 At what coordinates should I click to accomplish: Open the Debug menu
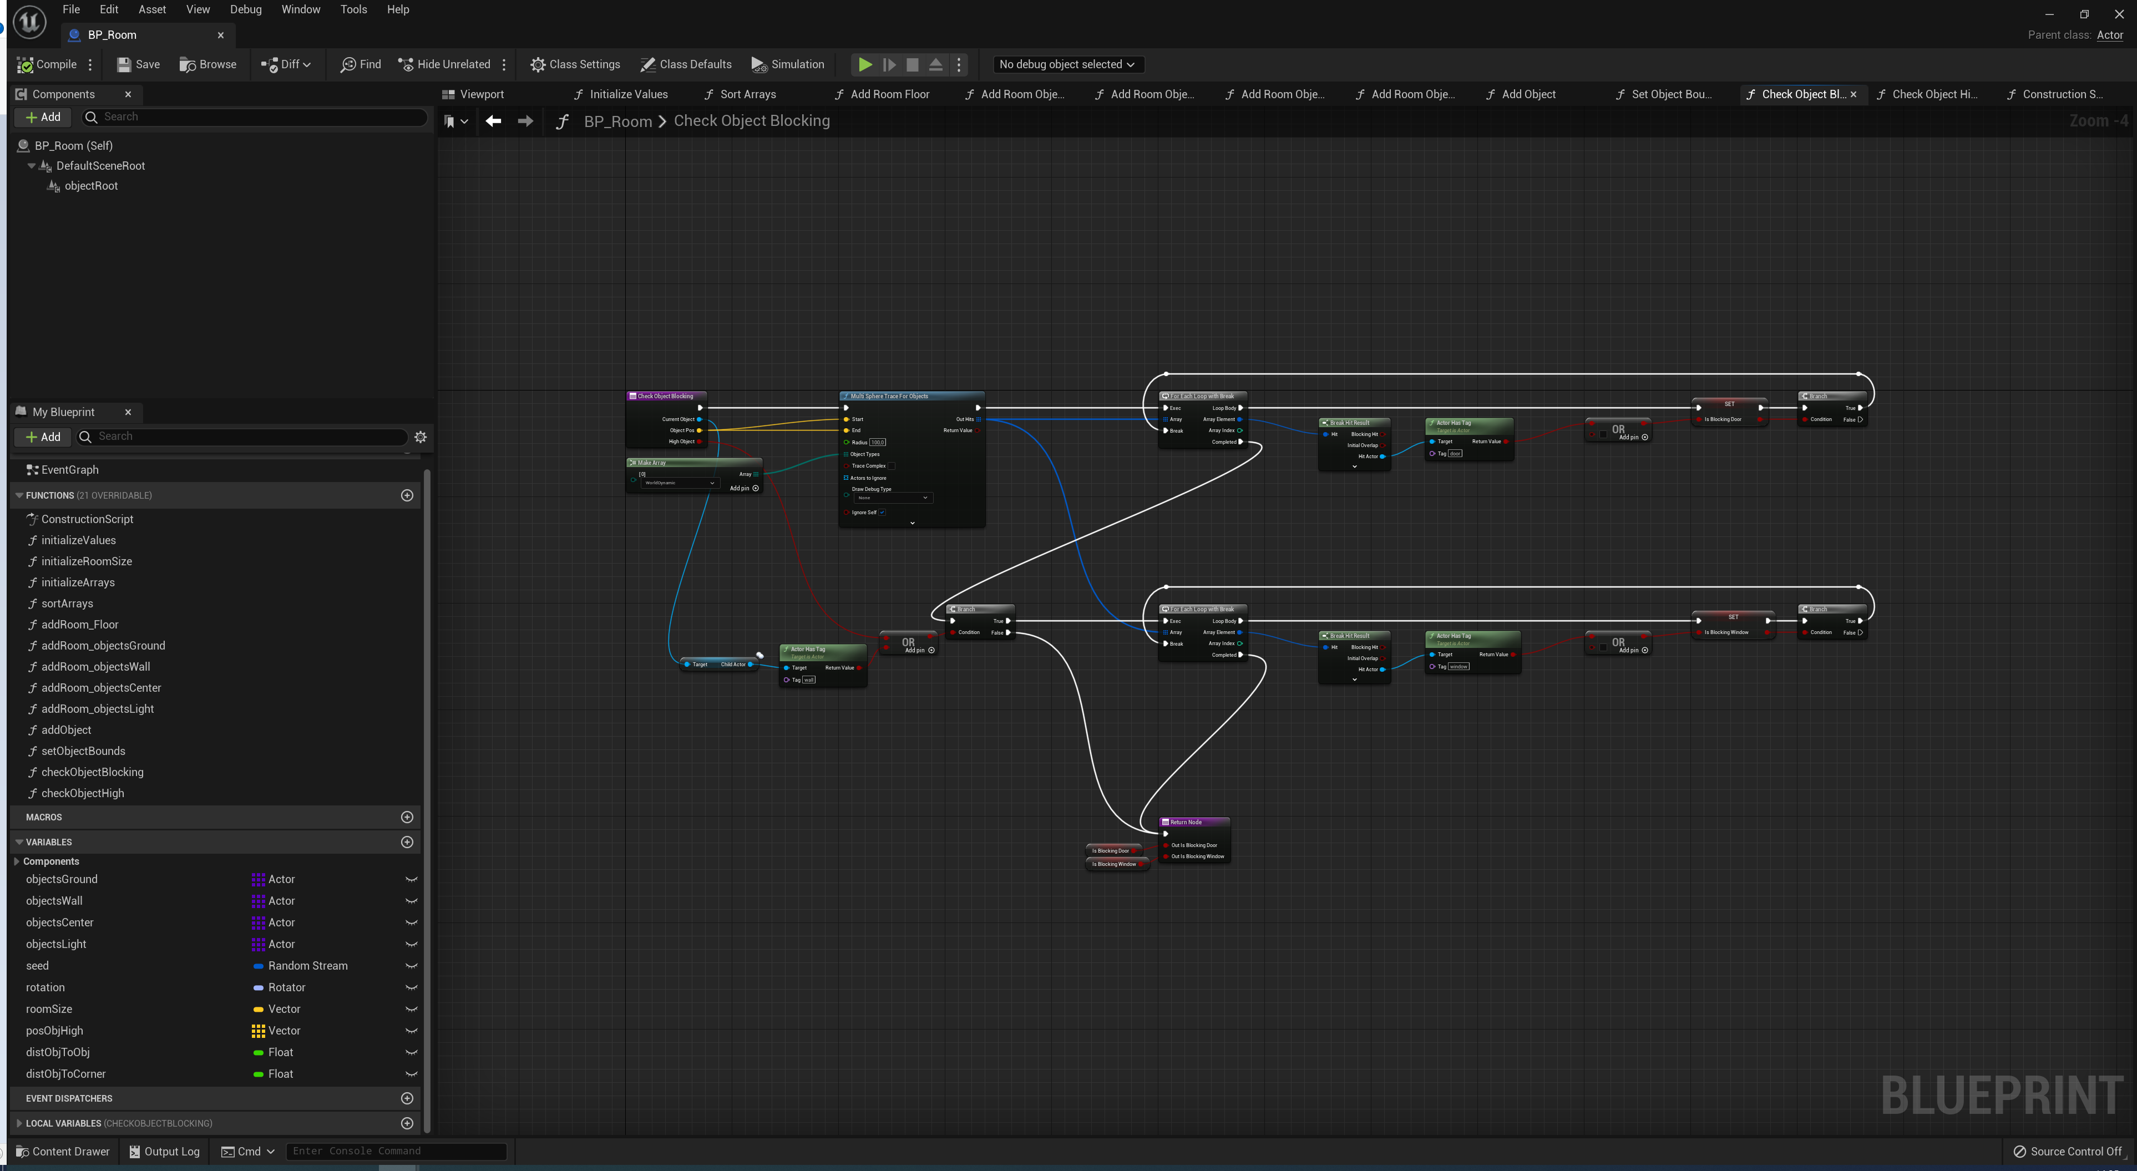[x=246, y=9]
